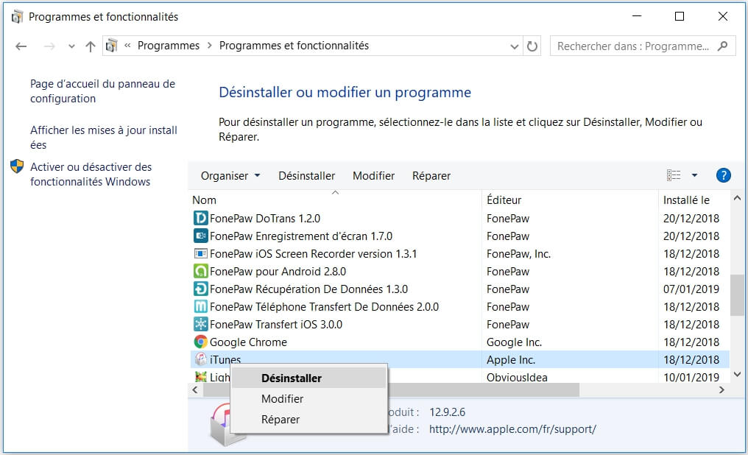This screenshot has width=748, height=455.
Task: Click 'Google Inc.' publisher cell
Action: coord(514,342)
